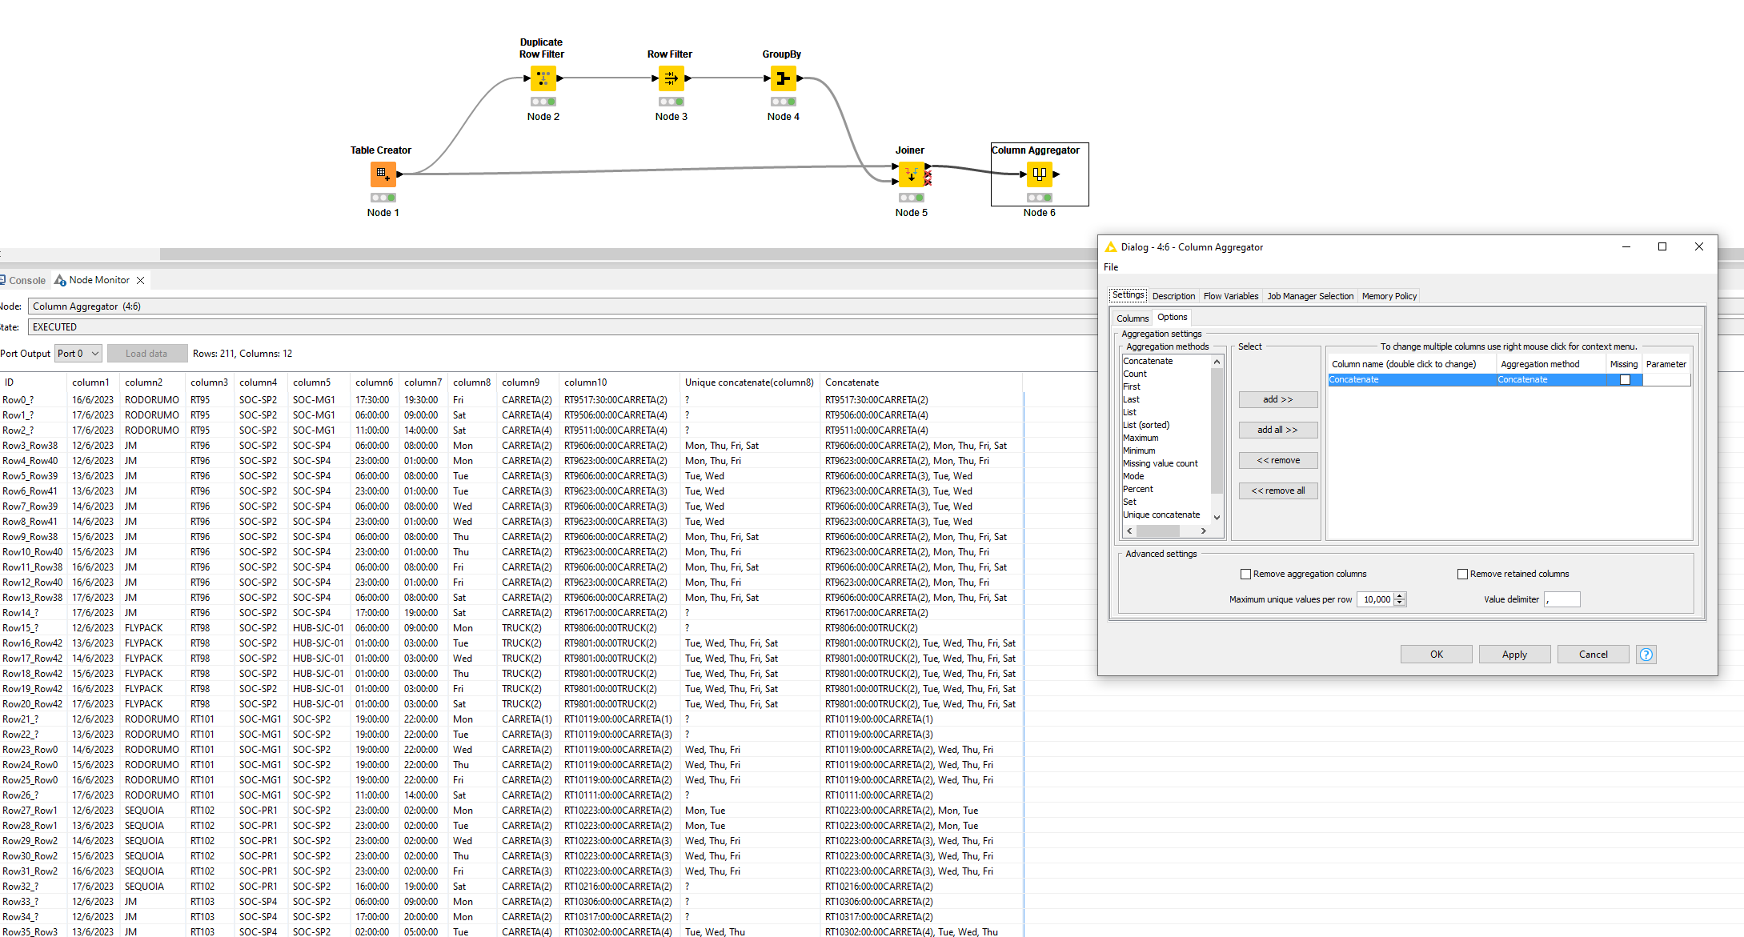Click the add all >> button

(1278, 430)
